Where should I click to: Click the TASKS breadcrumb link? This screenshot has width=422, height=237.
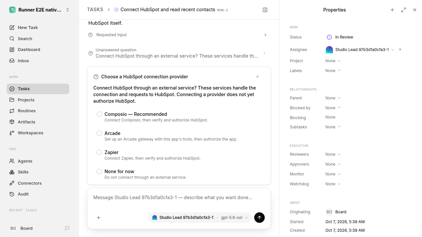tap(95, 10)
